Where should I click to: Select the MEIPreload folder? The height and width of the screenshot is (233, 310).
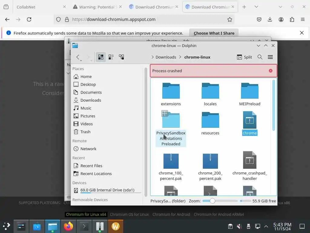(x=249, y=94)
